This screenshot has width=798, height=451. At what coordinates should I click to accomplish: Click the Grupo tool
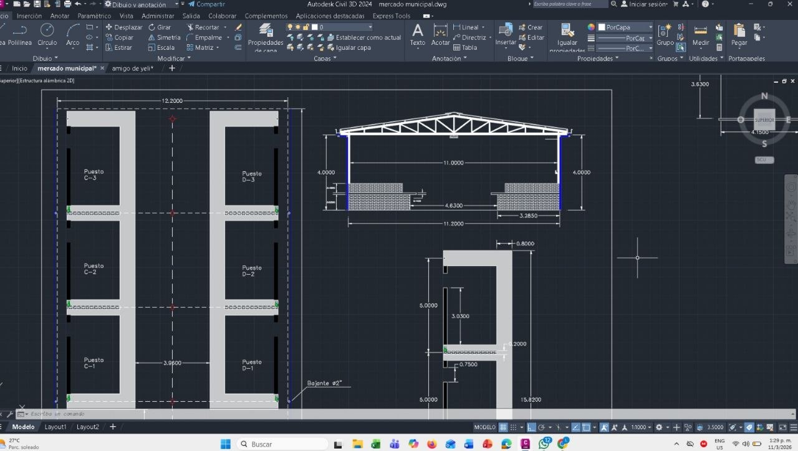(665, 35)
